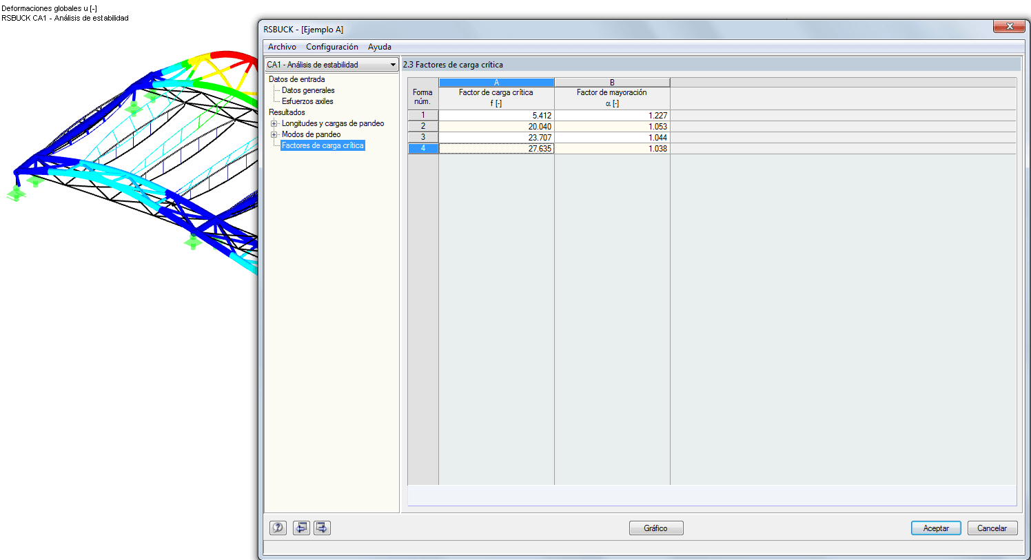Click the Deformaciones globales u [-] label

49,8
